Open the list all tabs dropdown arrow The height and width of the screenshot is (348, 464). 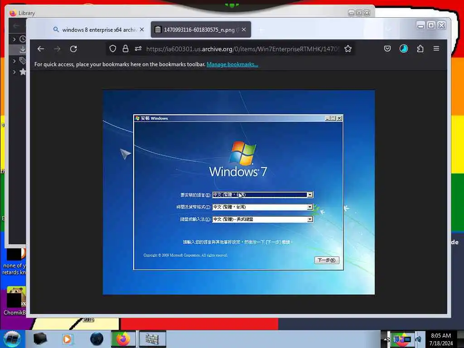pos(388,29)
